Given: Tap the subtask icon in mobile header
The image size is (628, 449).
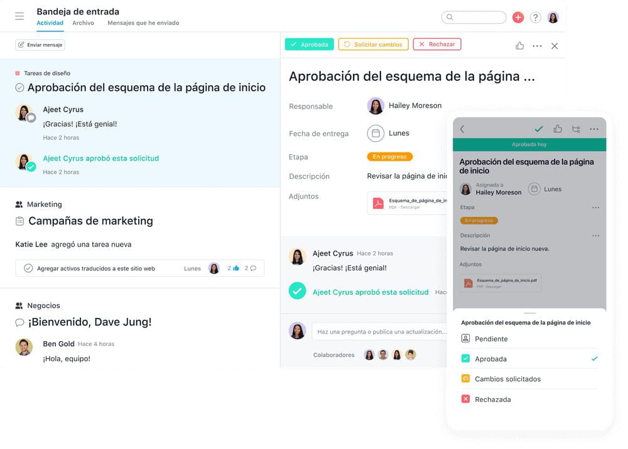Looking at the screenshot, I should (x=576, y=129).
